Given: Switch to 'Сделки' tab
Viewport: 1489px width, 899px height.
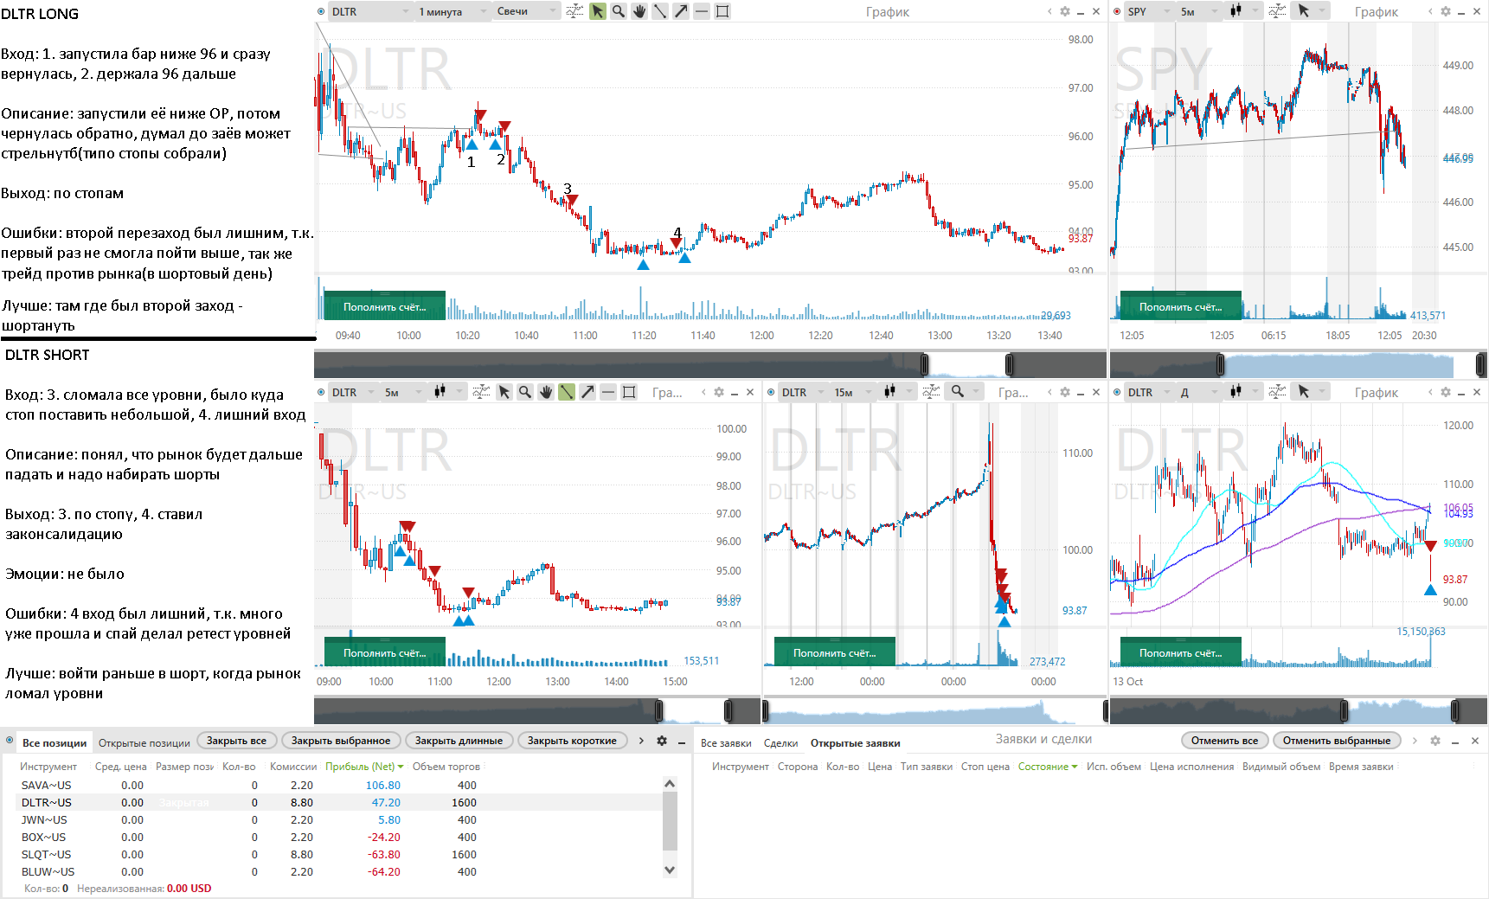Looking at the screenshot, I should pyautogui.click(x=780, y=742).
